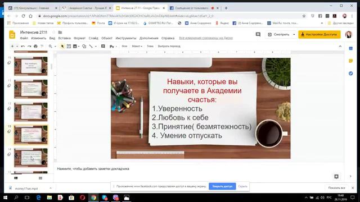Open the Дополнения menu
This screenshot has height=202, width=360.
click(148, 38)
